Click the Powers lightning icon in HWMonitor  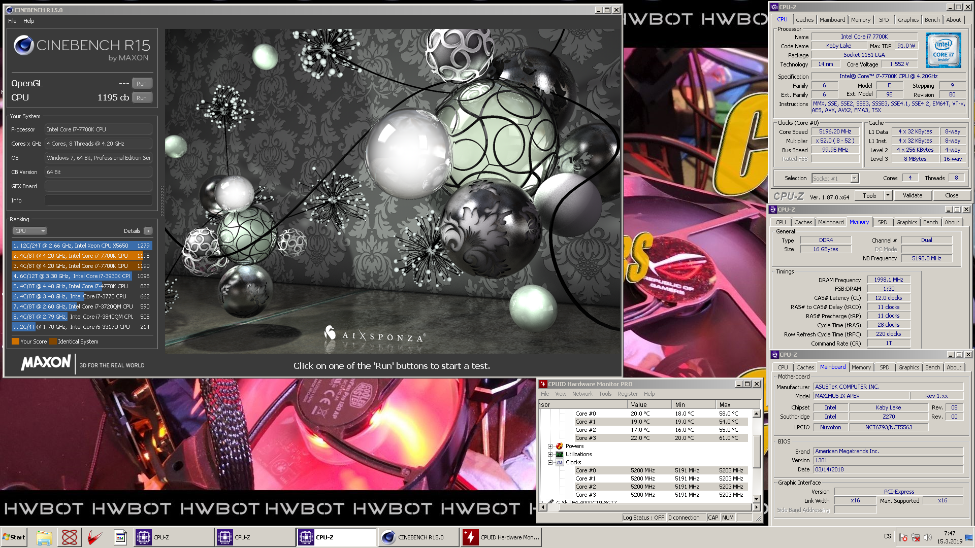click(559, 446)
